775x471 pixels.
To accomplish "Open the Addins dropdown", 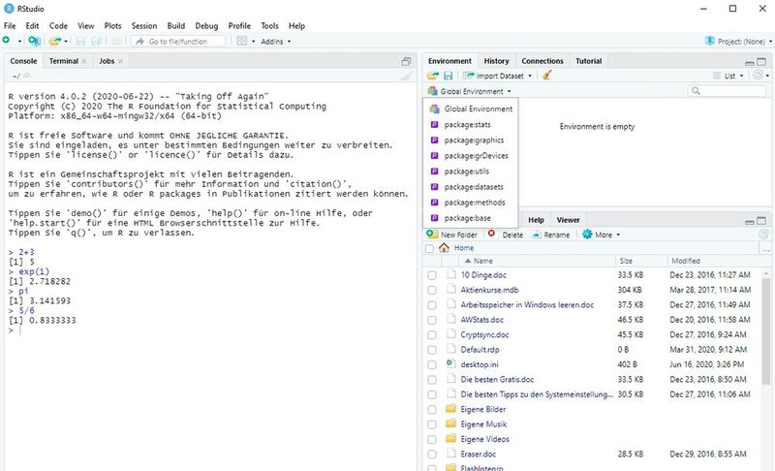I will tap(276, 42).
